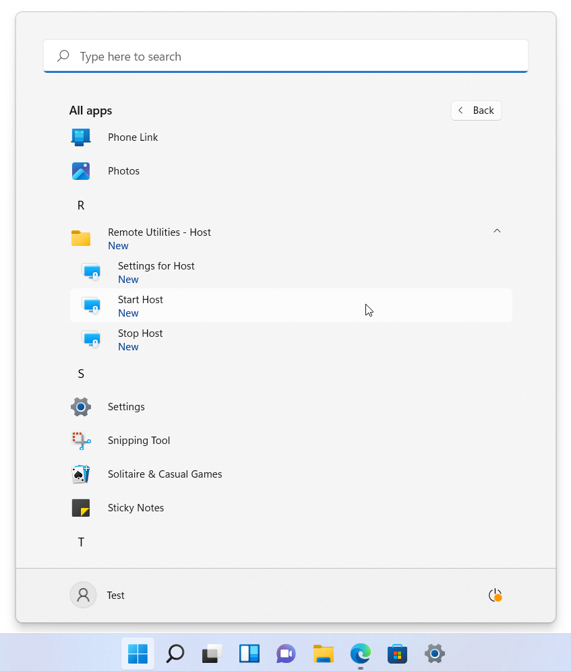This screenshot has height=671, width=571.
Task: Launch Microsoft Edge from the taskbar
Action: coord(361,653)
